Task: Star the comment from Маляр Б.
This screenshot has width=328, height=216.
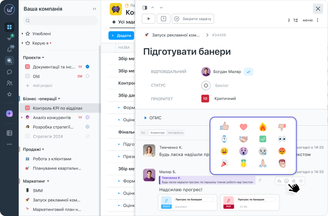Action: pos(294,181)
